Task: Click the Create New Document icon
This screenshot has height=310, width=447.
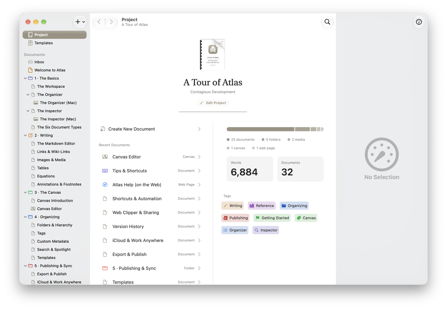Action: (x=103, y=129)
